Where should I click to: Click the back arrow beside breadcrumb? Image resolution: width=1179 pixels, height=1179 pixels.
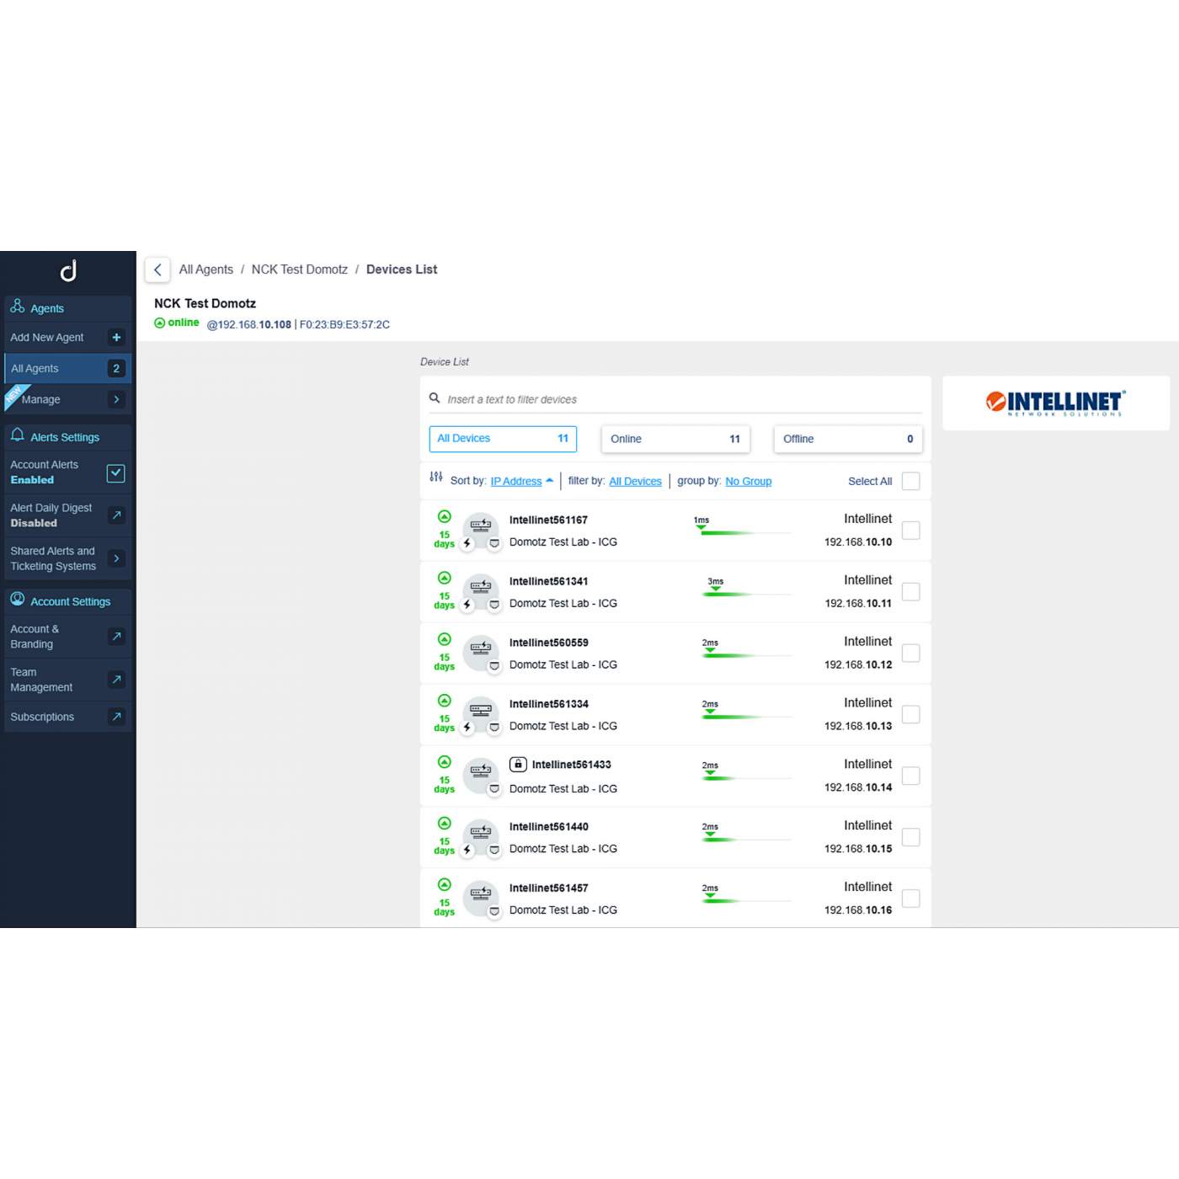pos(157,269)
